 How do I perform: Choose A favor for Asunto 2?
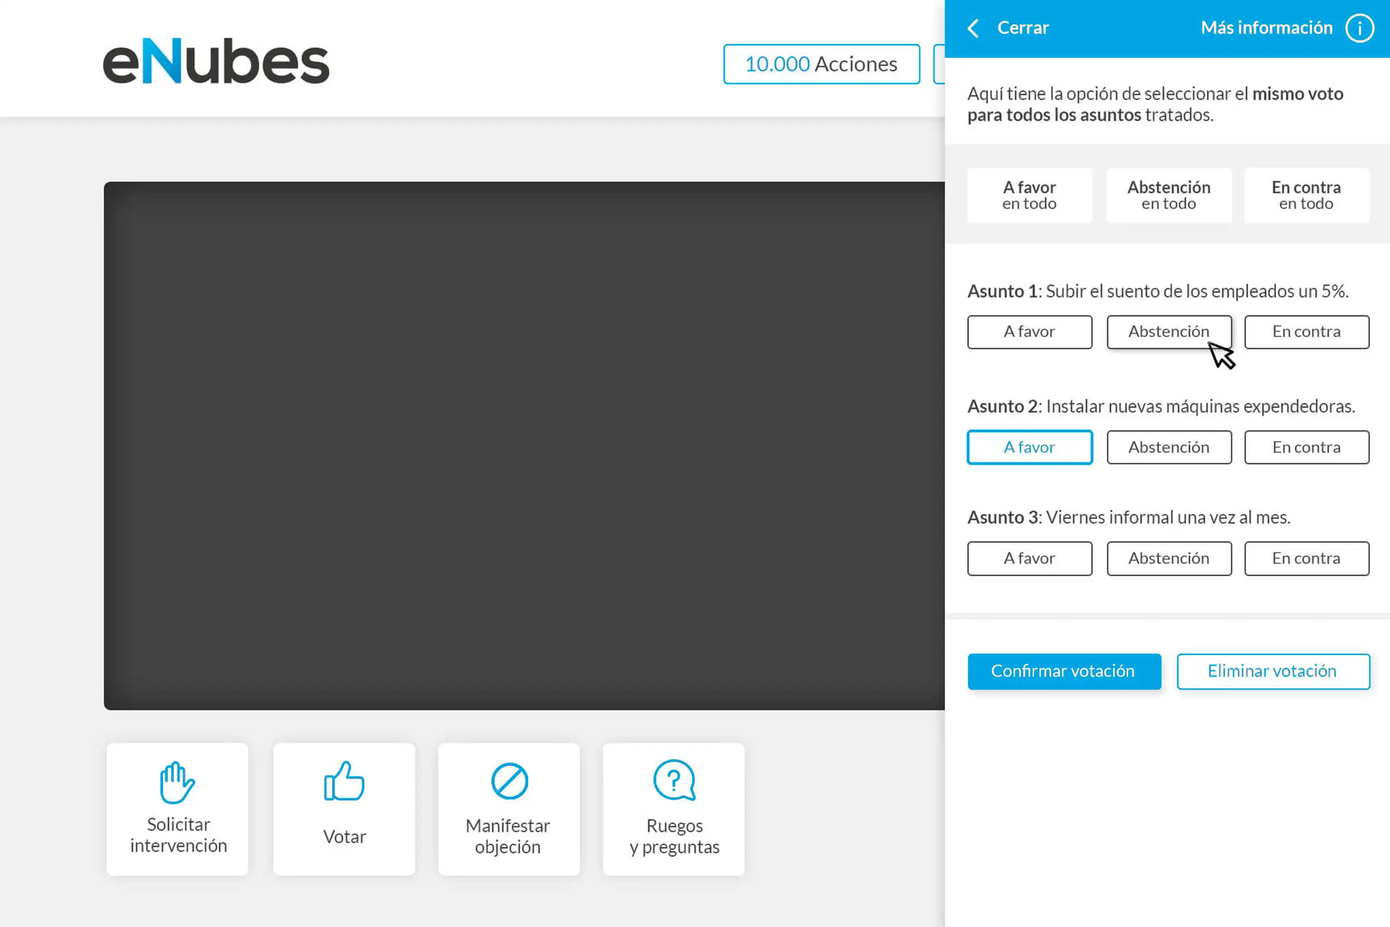pos(1029,448)
